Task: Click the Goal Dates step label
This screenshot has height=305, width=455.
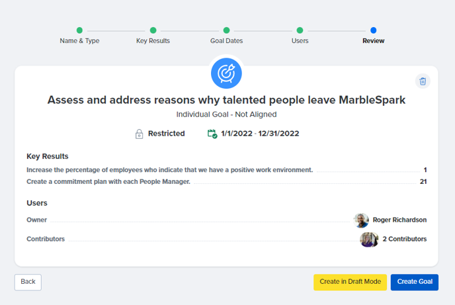Action: pyautogui.click(x=226, y=41)
